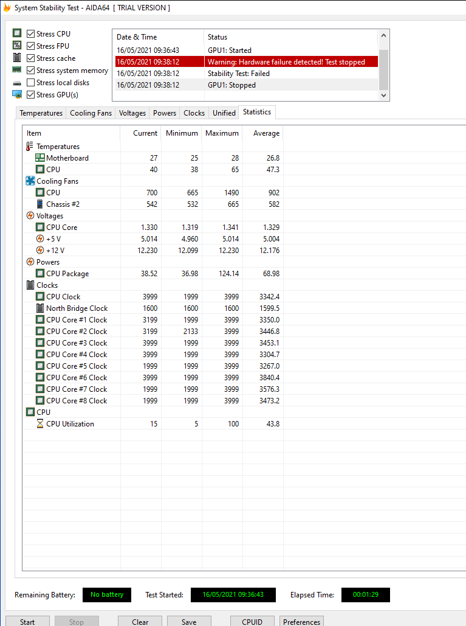
Task: Click the CPU group chip icon above CPU Utilization
Action: click(30, 412)
